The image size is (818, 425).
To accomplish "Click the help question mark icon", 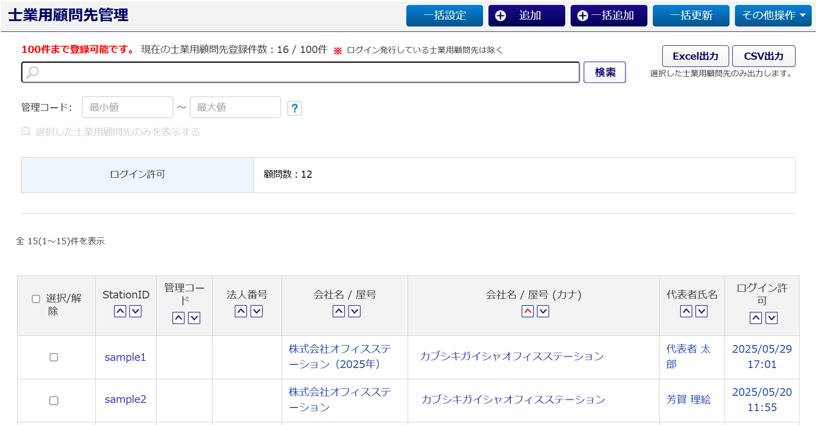I will coord(294,108).
